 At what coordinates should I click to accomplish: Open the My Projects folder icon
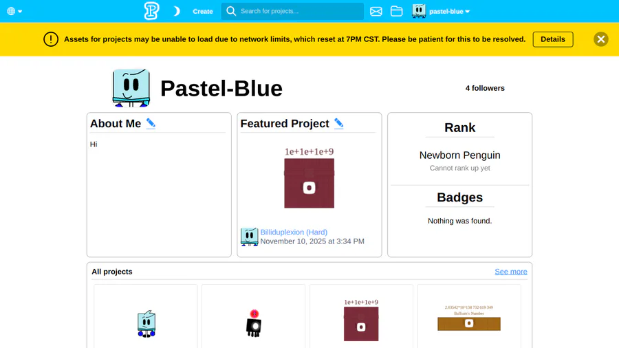(396, 11)
